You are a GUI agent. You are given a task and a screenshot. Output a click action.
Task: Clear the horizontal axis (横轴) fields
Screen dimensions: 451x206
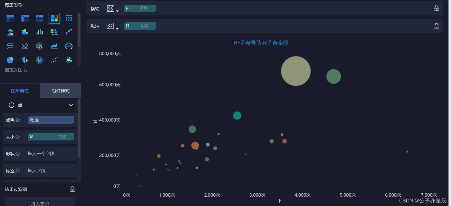(x=436, y=8)
